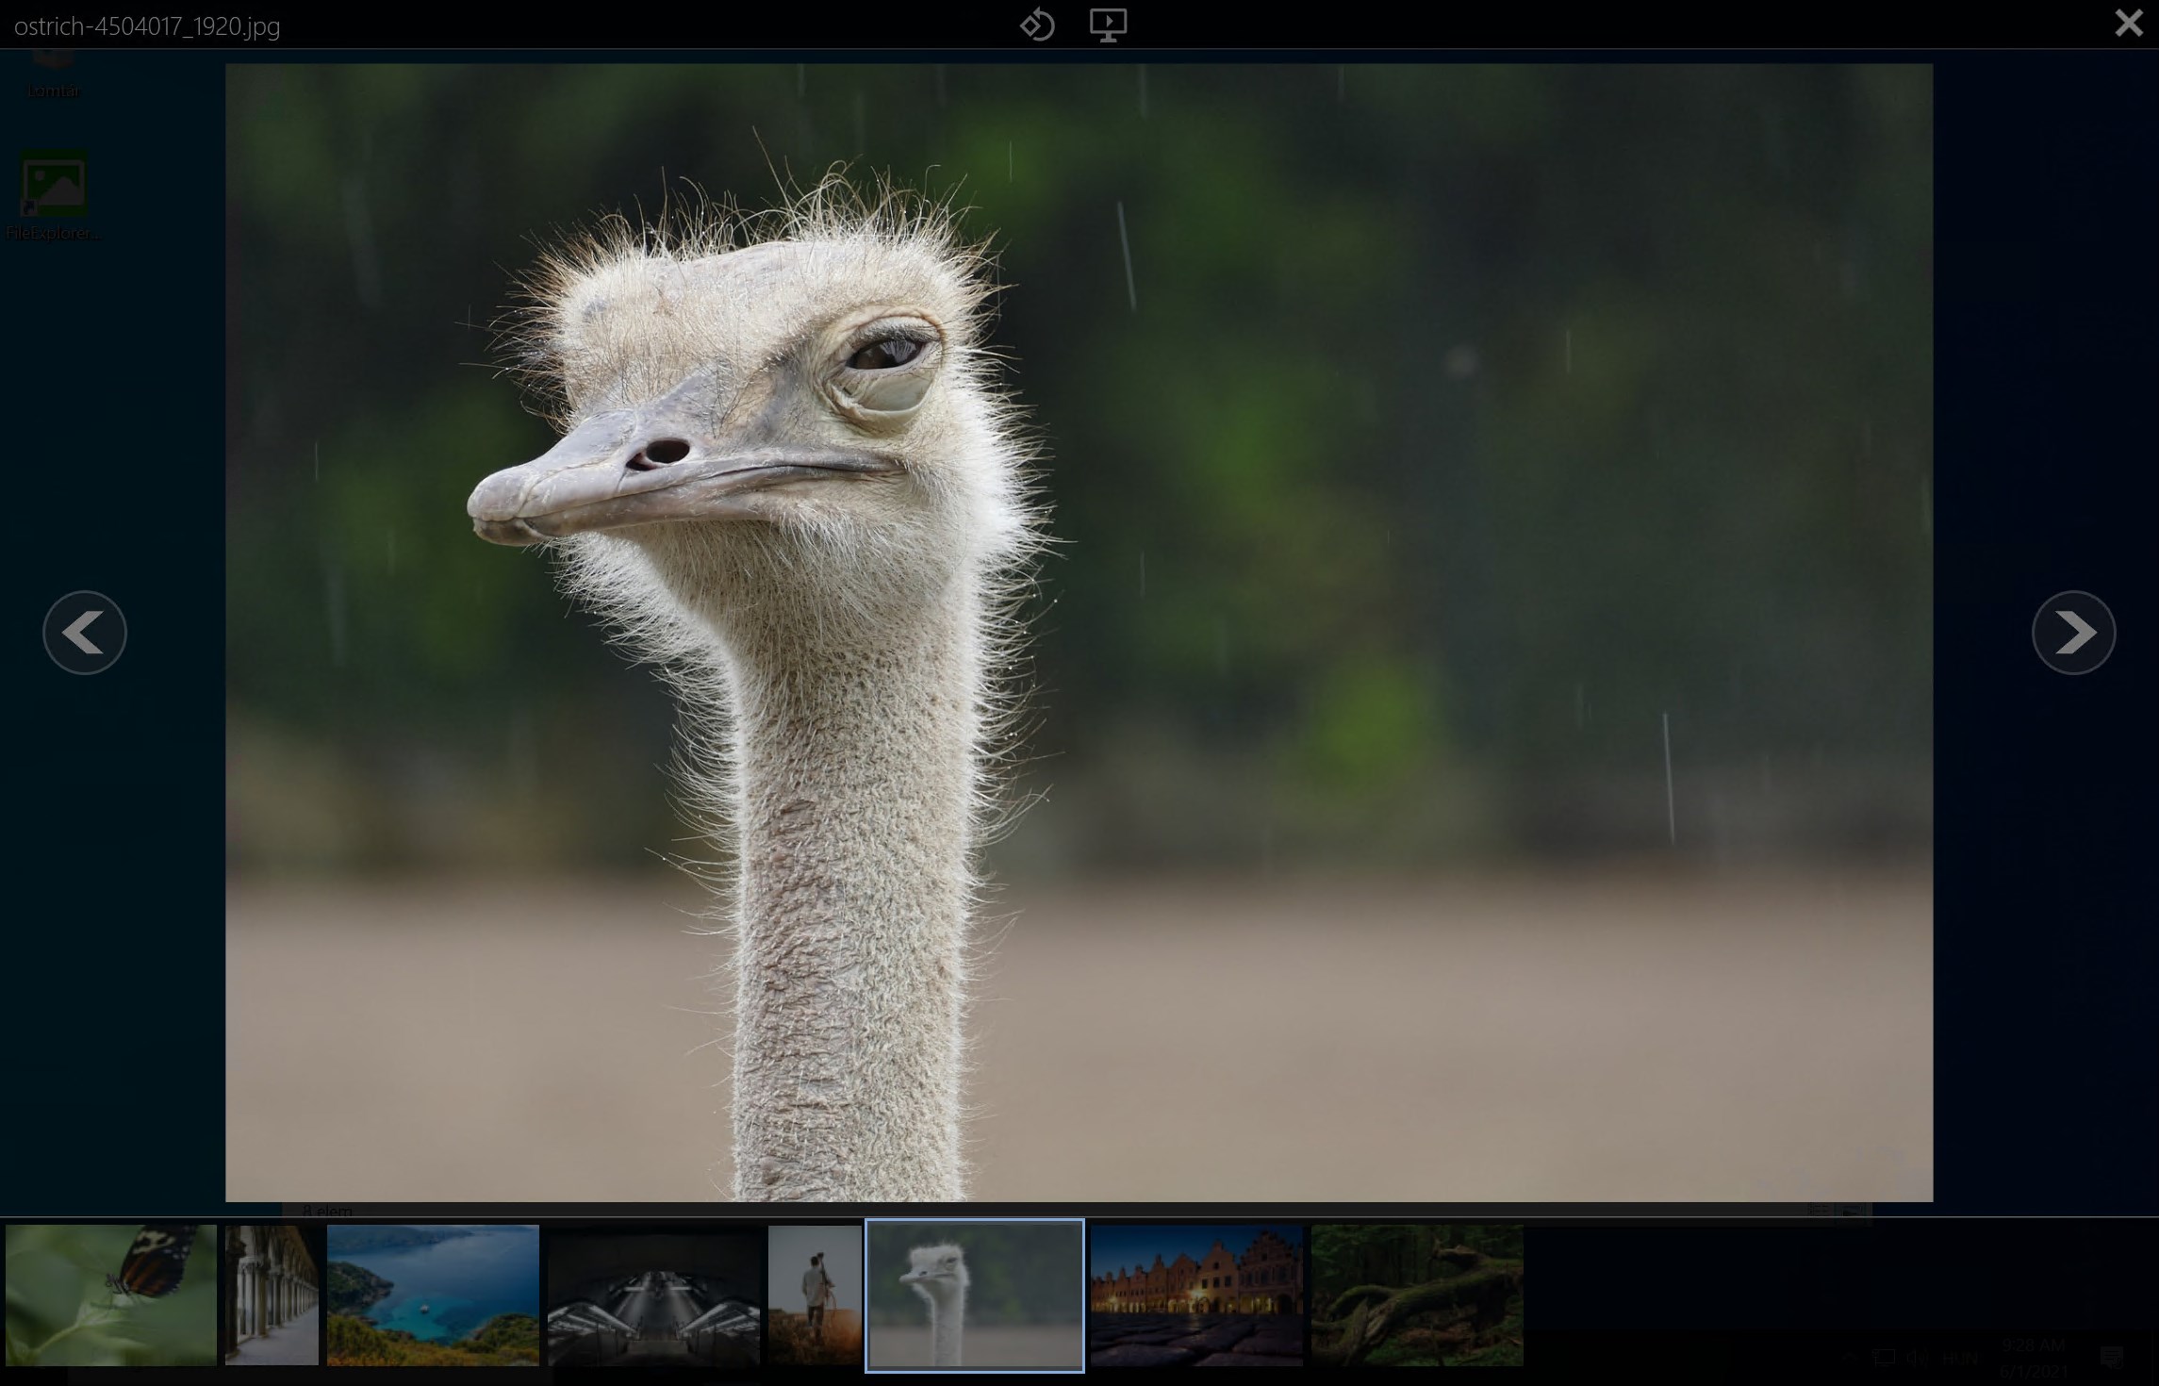
Task: Expand the hidden system tray chevron
Action: 1849,1358
